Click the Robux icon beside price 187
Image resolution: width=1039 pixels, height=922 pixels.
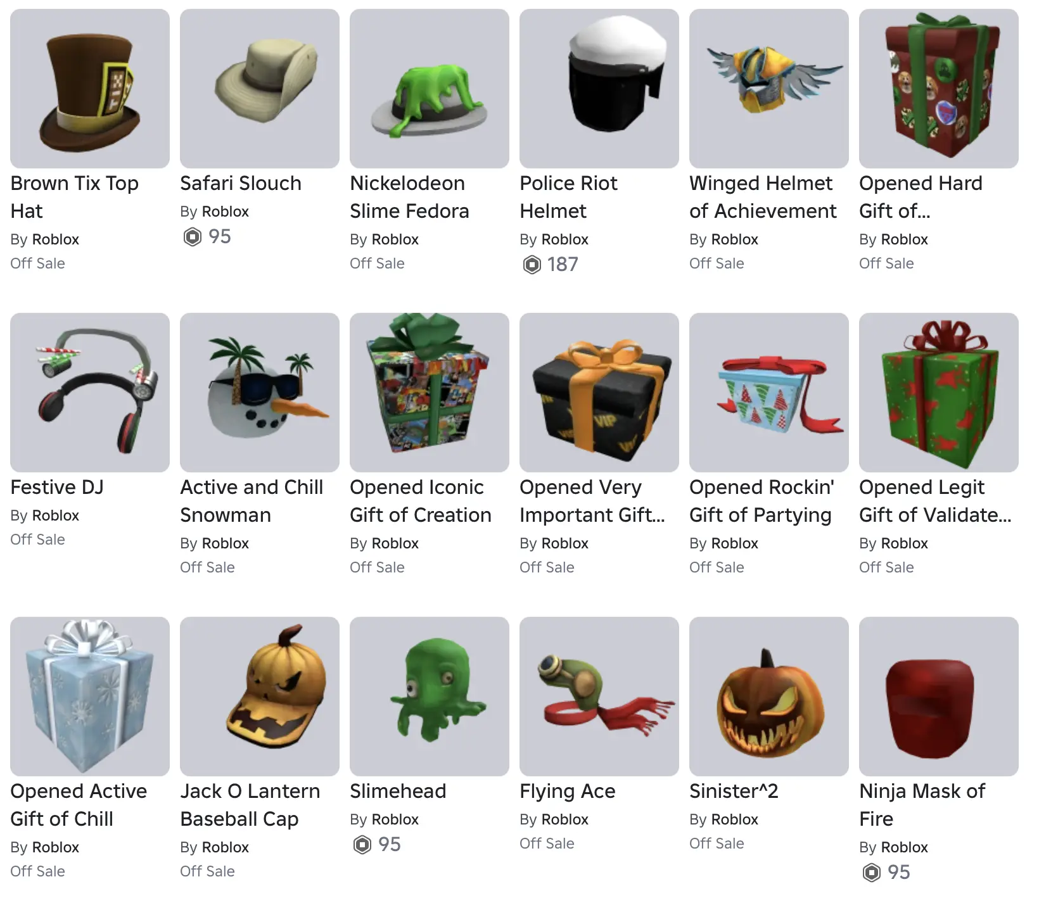(x=532, y=265)
